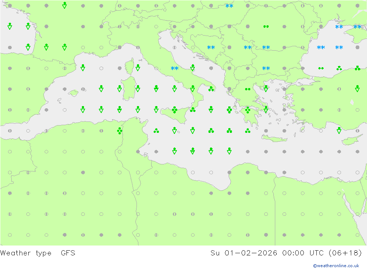367x269 pixels.
Task: Select the snow symbol over central Italy
Action: tap(175, 68)
